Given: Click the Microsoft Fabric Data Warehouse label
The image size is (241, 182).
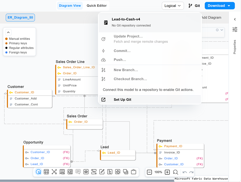Looking at the screenshot, I should point(201,179).
